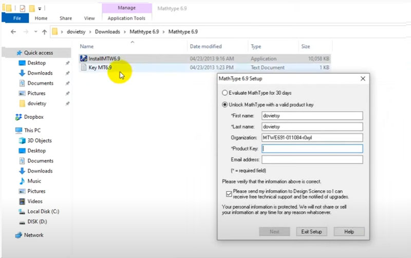Open DISK (D:) drive
411x258 pixels.
click(x=37, y=222)
